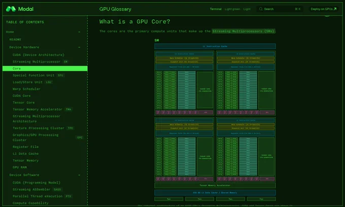Image resolution: width=345 pixels, height=207 pixels.
Task: Open Special Function Unit SFU entry
Action: click(x=38, y=75)
